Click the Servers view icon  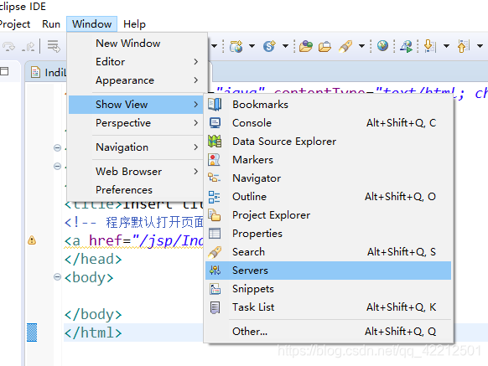[215, 271]
